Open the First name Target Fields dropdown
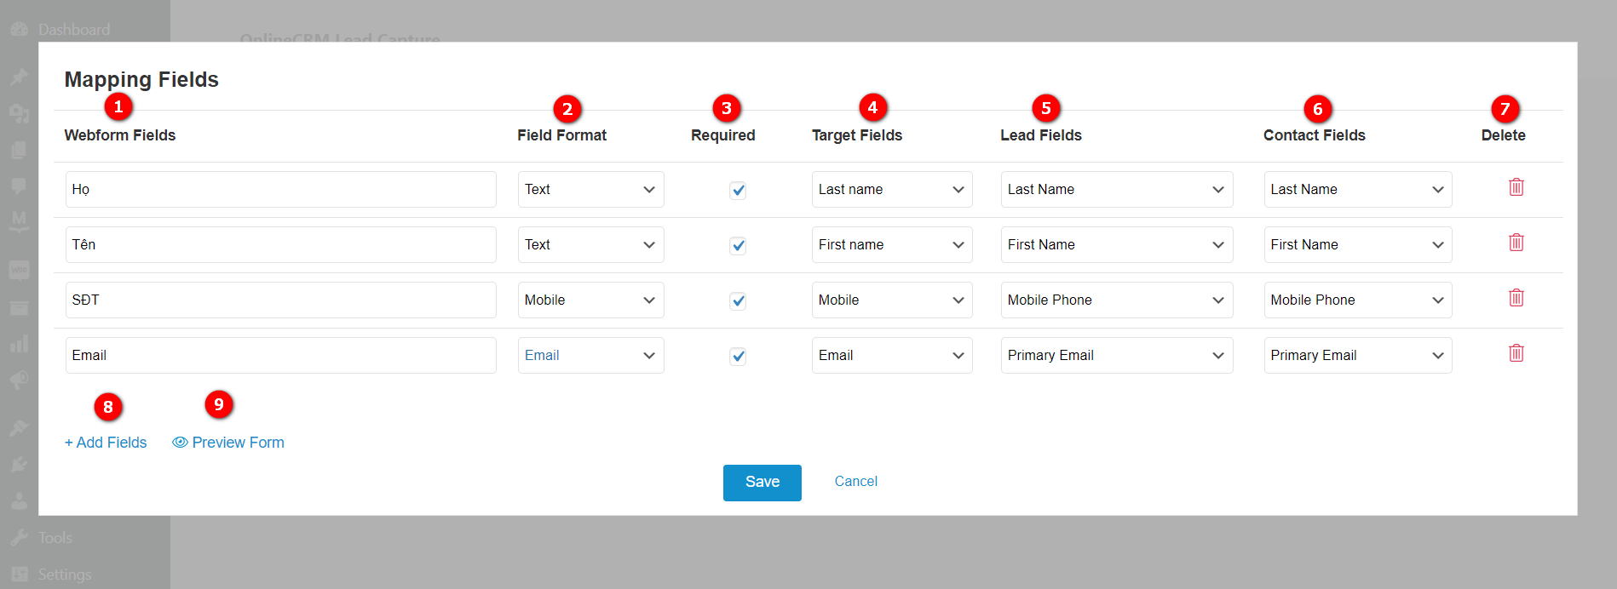Image resolution: width=1617 pixels, height=589 pixels. tap(892, 244)
